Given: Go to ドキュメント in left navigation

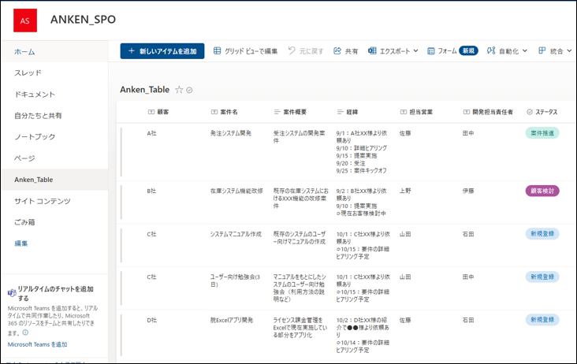Looking at the screenshot, I should click(35, 95).
